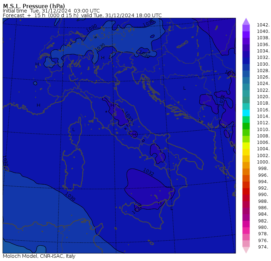The height and width of the screenshot is (261, 271).
Task: Click the '1034.' legend label
Action: pos(263,51)
